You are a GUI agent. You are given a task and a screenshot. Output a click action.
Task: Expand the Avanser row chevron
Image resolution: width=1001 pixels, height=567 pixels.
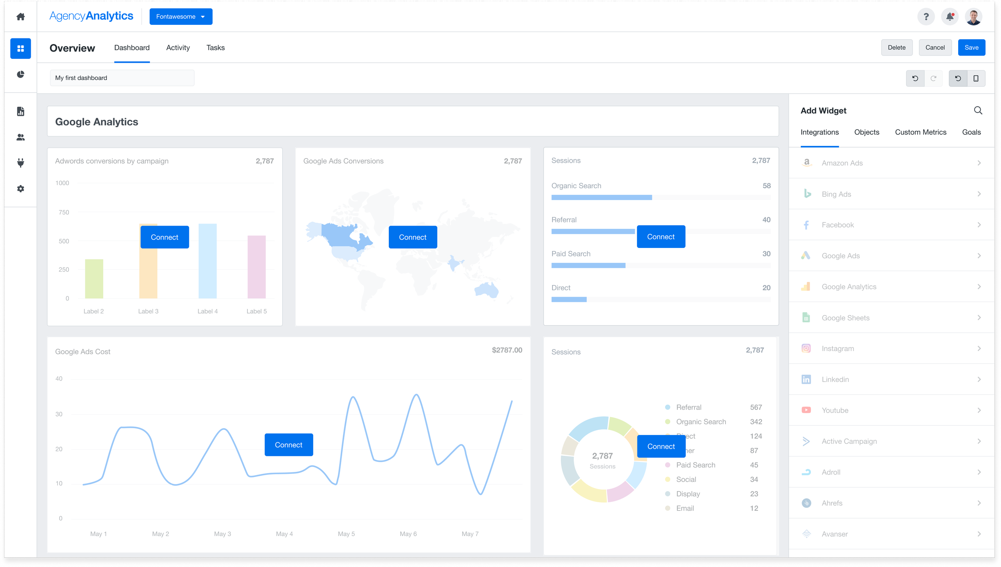click(979, 534)
